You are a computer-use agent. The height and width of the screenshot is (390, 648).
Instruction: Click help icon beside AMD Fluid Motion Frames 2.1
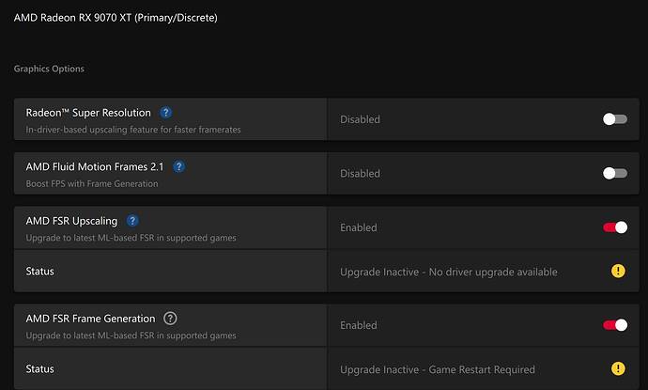178,166
